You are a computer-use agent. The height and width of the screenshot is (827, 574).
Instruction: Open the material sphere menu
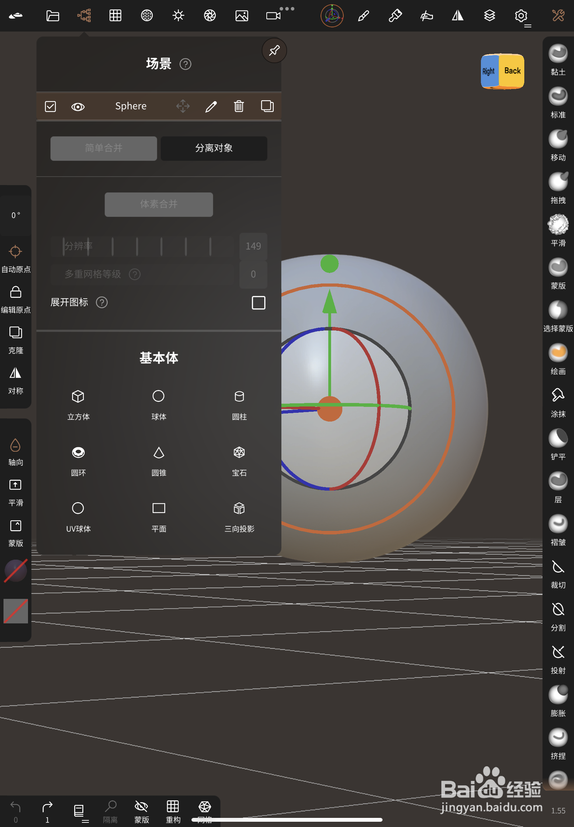tap(147, 15)
